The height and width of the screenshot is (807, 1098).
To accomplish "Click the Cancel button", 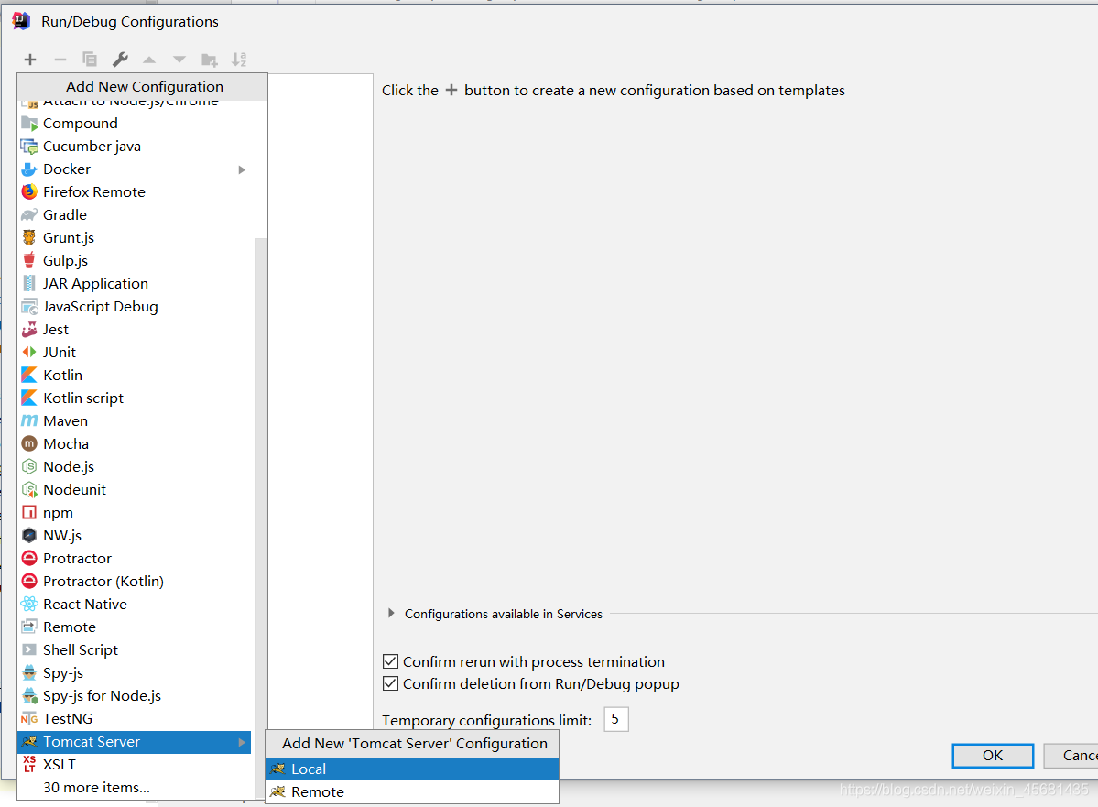I will tap(1071, 756).
